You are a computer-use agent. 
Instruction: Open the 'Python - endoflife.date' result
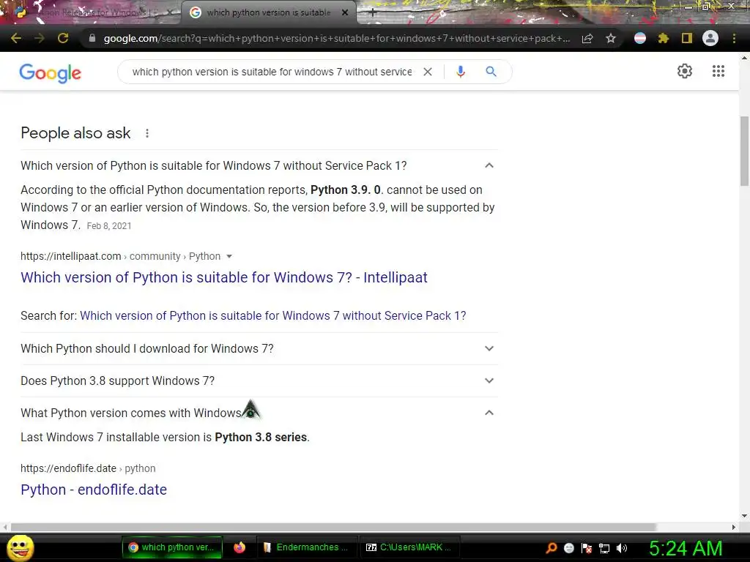pyautogui.click(x=94, y=490)
